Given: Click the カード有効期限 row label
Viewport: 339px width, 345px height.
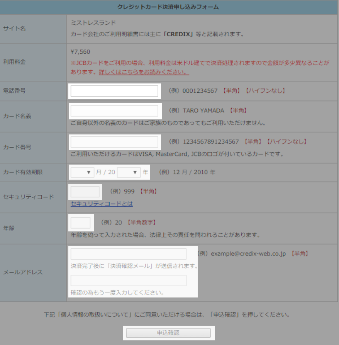Looking at the screenshot, I should pyautogui.click(x=23, y=172).
